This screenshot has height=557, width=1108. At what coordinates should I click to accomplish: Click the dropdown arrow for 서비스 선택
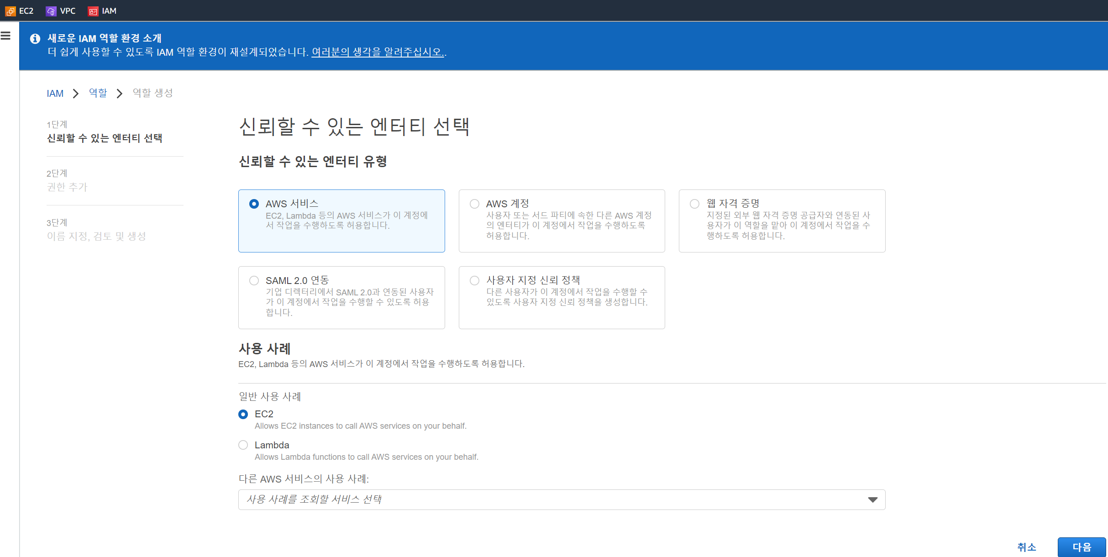(x=872, y=500)
